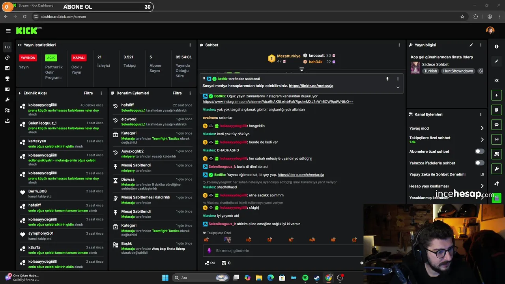
Task: Expand the chat leaderboard arrow under Mezatturkiye
Action: [301, 69]
